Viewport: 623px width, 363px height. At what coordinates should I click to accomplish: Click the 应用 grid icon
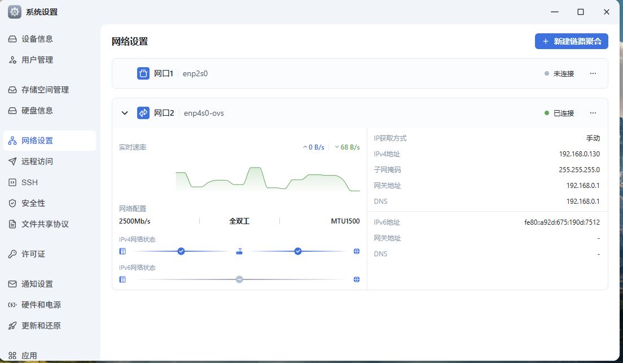12,356
